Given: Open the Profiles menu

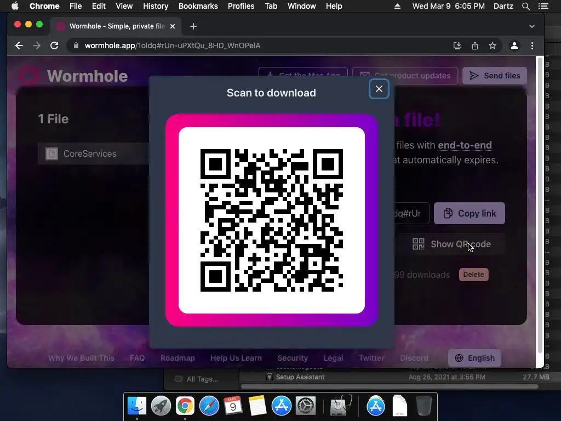Looking at the screenshot, I should tap(241, 6).
